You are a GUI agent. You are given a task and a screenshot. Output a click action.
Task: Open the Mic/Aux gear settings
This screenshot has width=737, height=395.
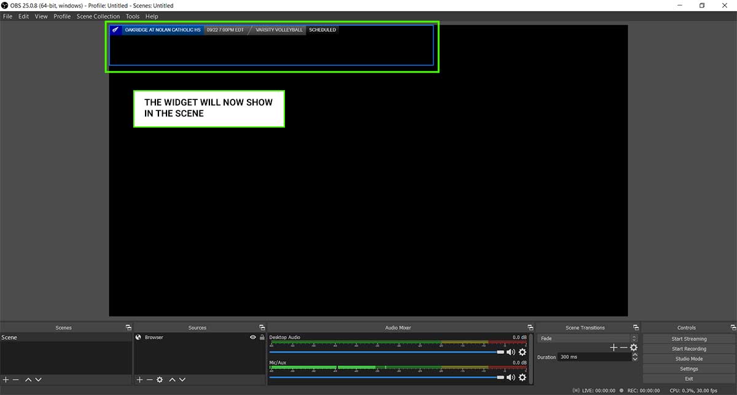click(523, 377)
